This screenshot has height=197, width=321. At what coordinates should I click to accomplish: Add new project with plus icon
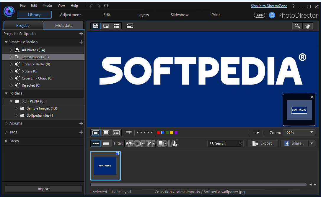81,34
